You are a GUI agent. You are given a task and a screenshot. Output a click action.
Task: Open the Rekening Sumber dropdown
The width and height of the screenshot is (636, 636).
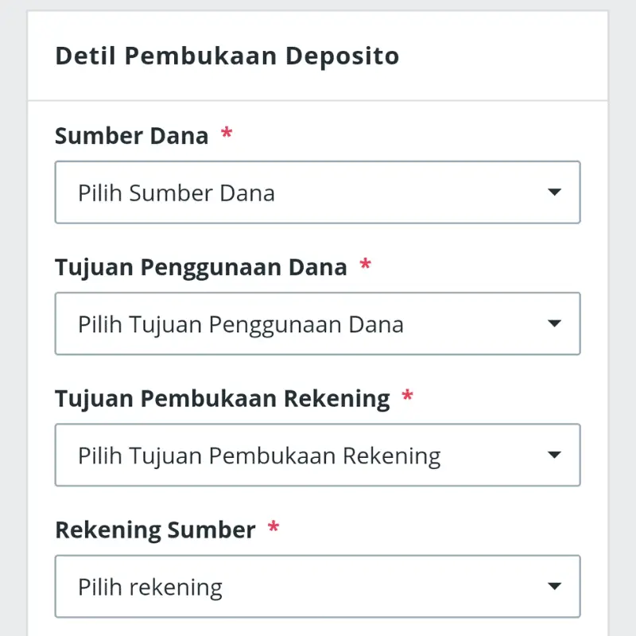click(317, 586)
